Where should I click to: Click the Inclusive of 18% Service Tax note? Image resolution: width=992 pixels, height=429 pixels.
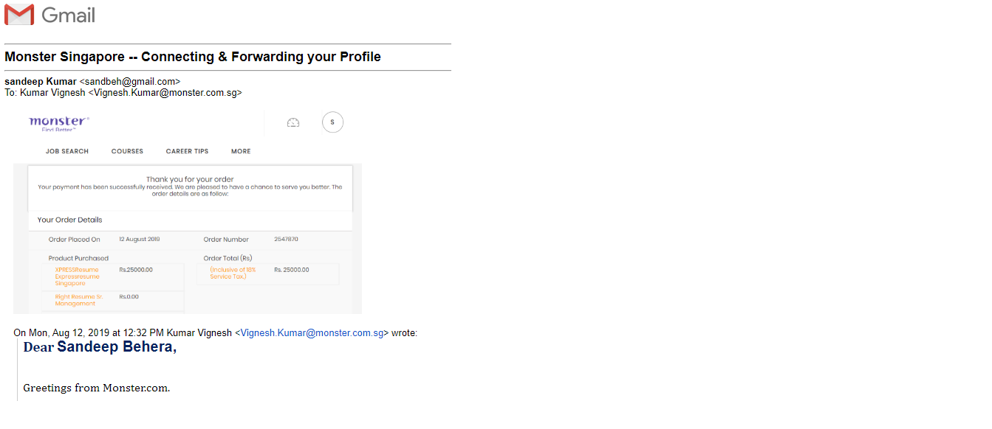click(233, 273)
